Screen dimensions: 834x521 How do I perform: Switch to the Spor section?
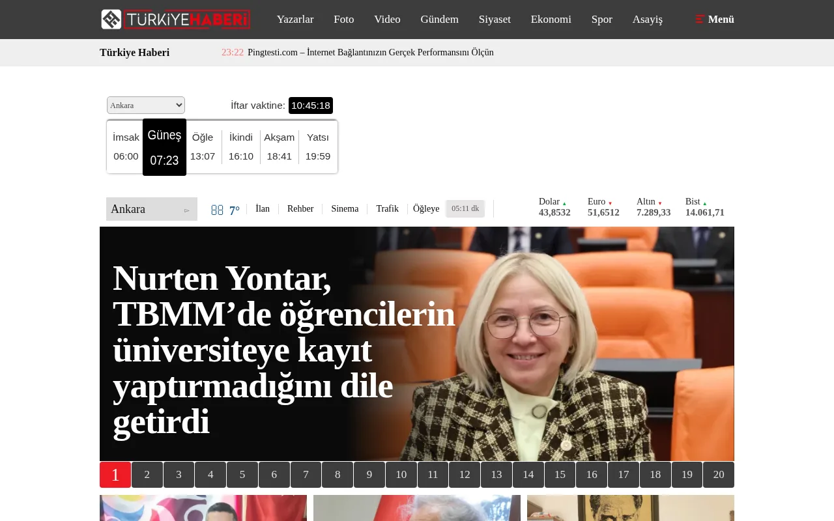point(601,20)
